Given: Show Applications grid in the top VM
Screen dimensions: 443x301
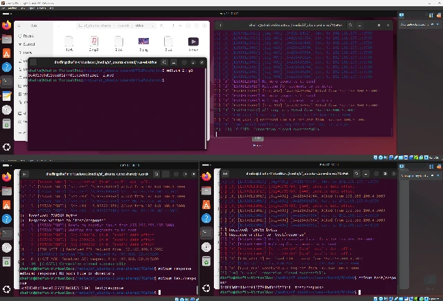Looking at the screenshot, I should [x=6, y=147].
